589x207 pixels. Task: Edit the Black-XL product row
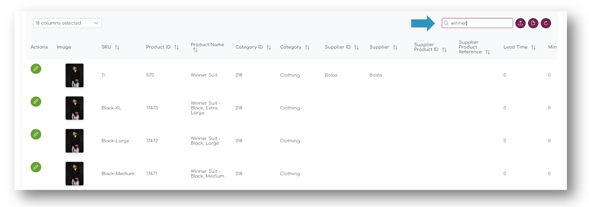click(x=36, y=102)
